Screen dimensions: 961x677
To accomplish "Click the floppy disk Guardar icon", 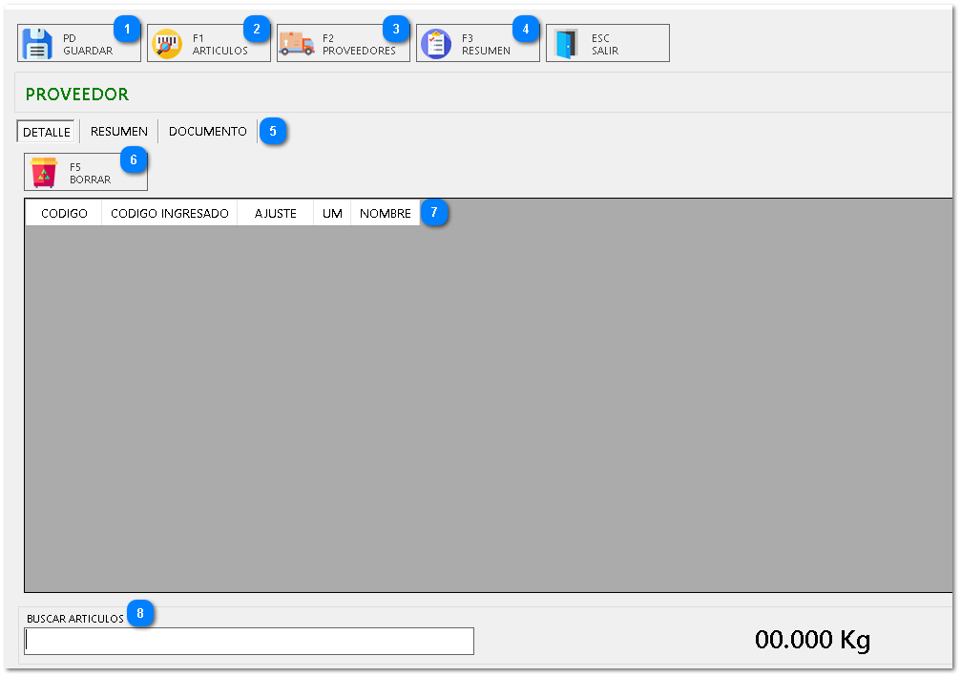I will pyautogui.click(x=37, y=44).
